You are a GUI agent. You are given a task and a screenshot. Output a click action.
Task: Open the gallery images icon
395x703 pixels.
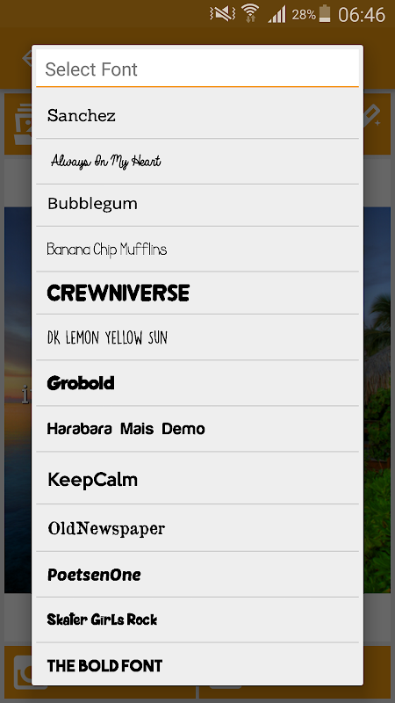click(x=21, y=124)
